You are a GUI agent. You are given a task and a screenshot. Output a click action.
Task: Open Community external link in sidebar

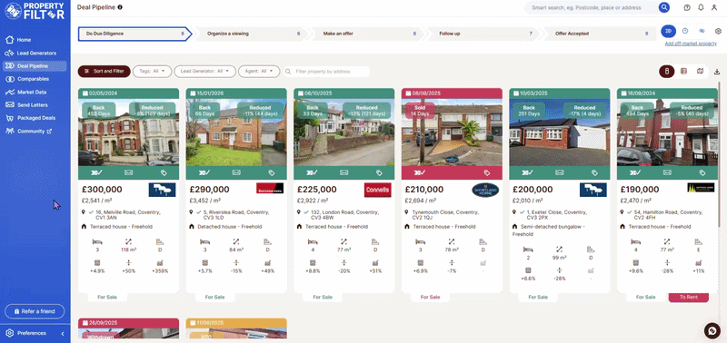(x=35, y=131)
